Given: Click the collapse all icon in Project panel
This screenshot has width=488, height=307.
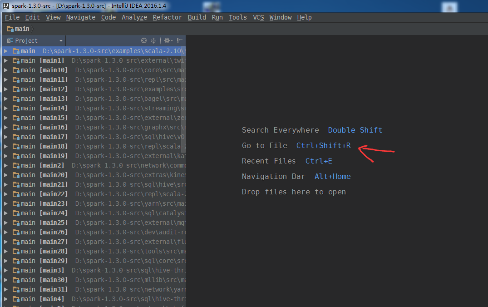Looking at the screenshot, I should 154,40.
